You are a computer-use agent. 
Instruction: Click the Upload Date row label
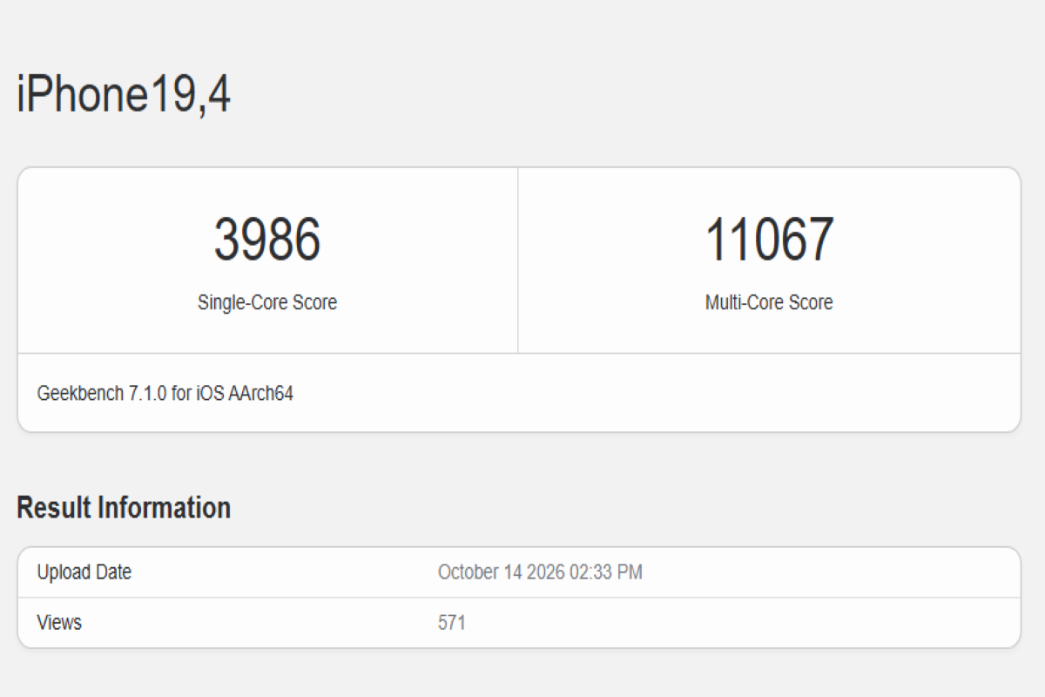(84, 572)
